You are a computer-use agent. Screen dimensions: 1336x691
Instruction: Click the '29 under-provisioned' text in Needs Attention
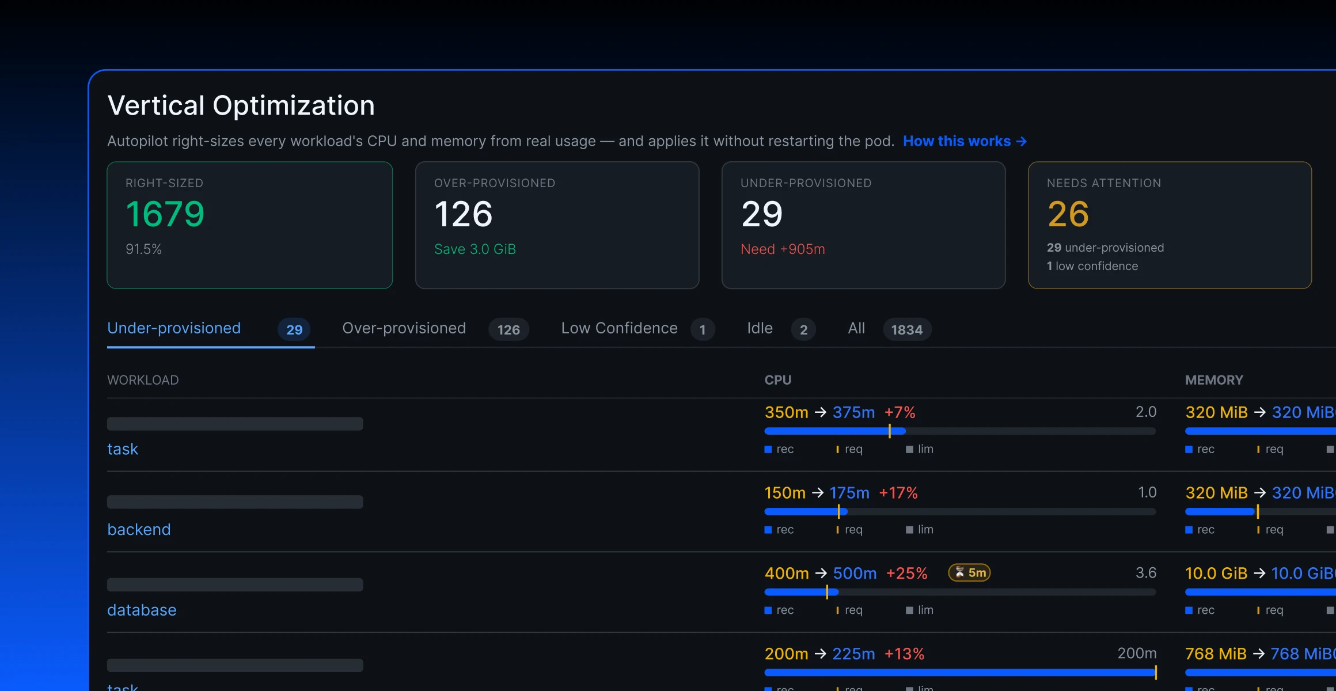[x=1105, y=248]
